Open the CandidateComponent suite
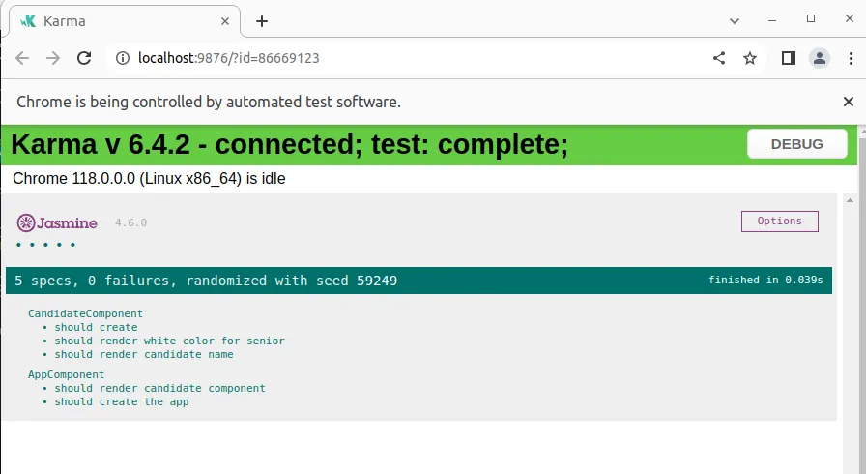This screenshot has width=866, height=474. click(85, 313)
